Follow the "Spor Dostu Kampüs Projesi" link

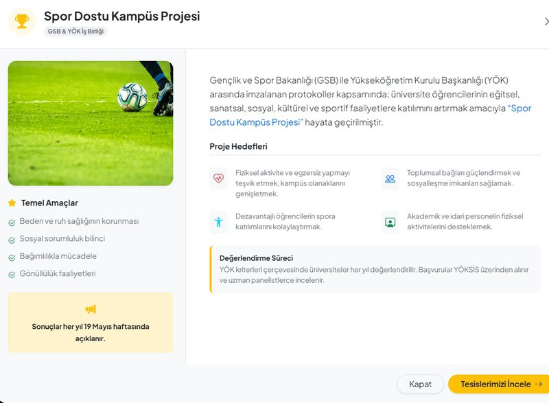255,122
